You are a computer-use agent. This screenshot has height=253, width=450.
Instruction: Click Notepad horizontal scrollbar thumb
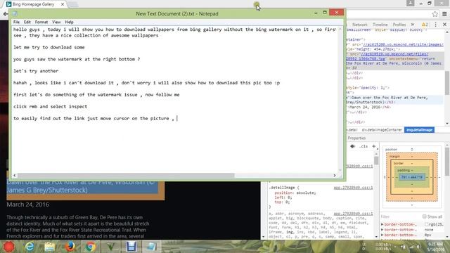point(126,175)
